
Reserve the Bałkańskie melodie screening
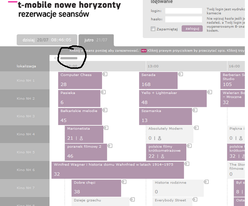tap(80, 116)
